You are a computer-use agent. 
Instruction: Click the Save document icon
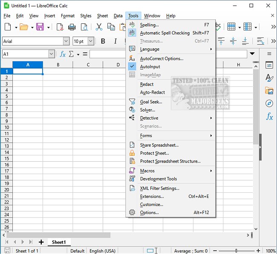40,27
